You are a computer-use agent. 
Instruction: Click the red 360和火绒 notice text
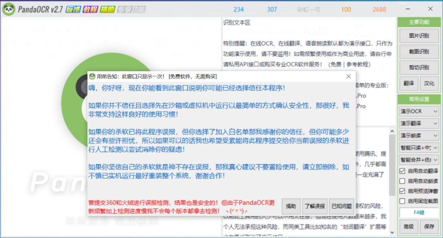tap(181, 207)
